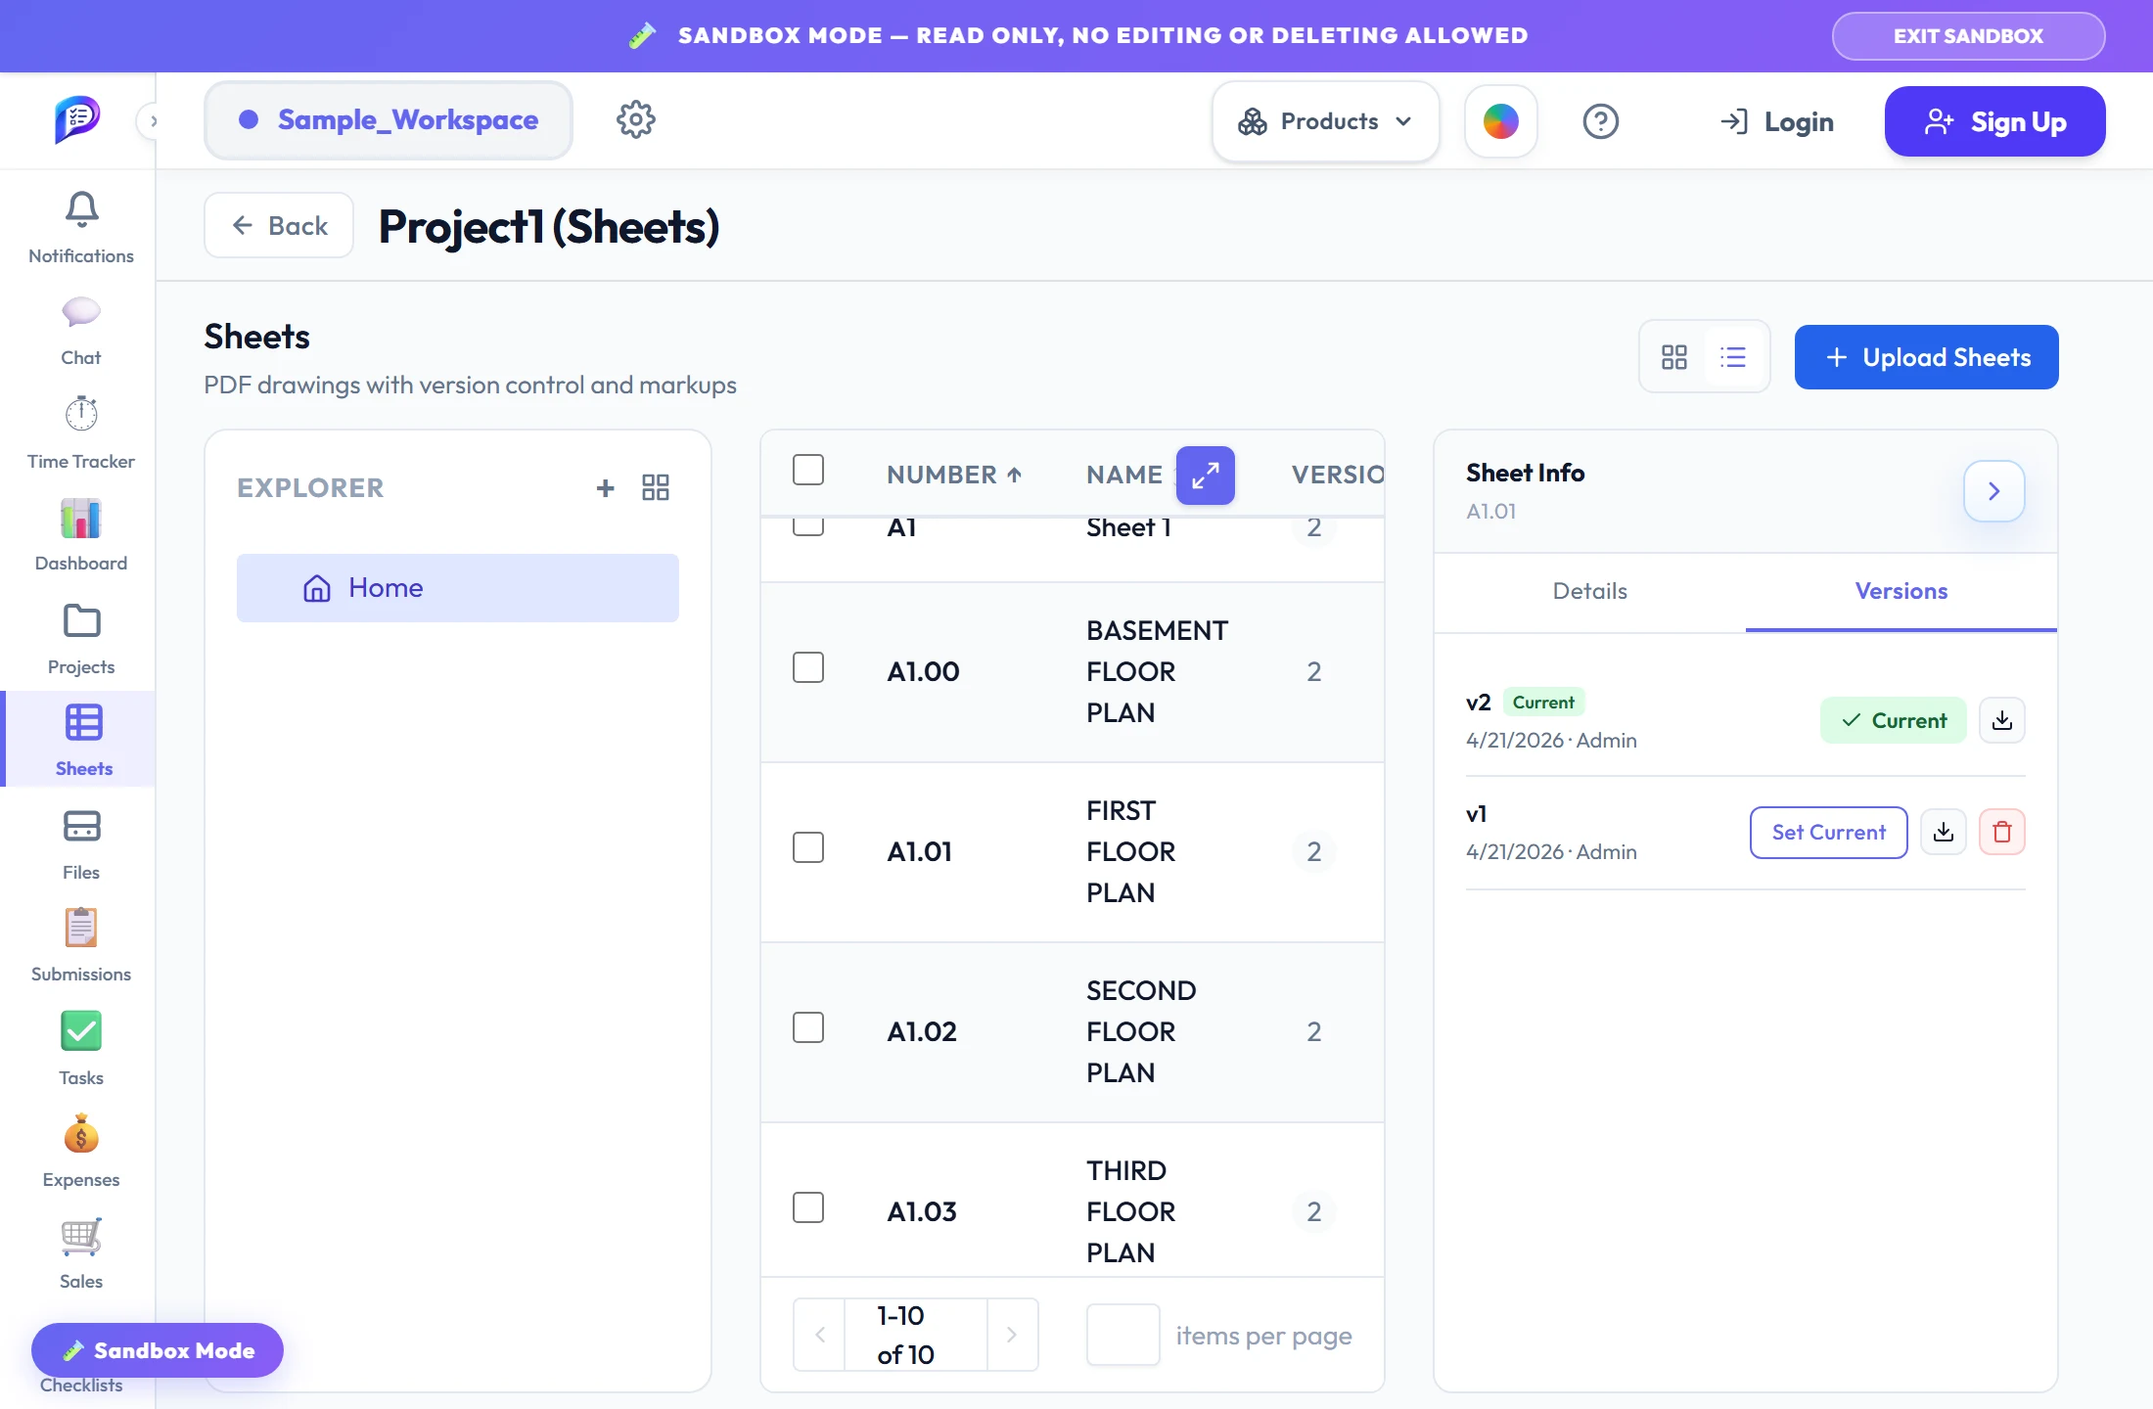Open workspace settings gear icon
This screenshot has height=1409, width=2153.
point(636,119)
